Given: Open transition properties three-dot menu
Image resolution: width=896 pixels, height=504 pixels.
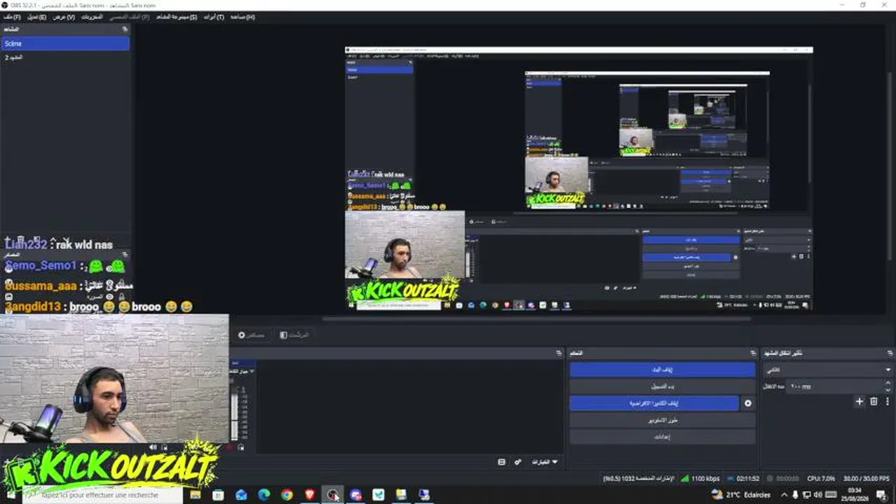Looking at the screenshot, I should (888, 402).
